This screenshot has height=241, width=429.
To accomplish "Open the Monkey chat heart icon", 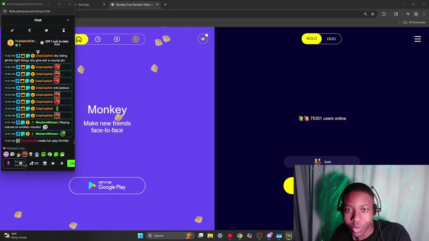I will point(117,39).
